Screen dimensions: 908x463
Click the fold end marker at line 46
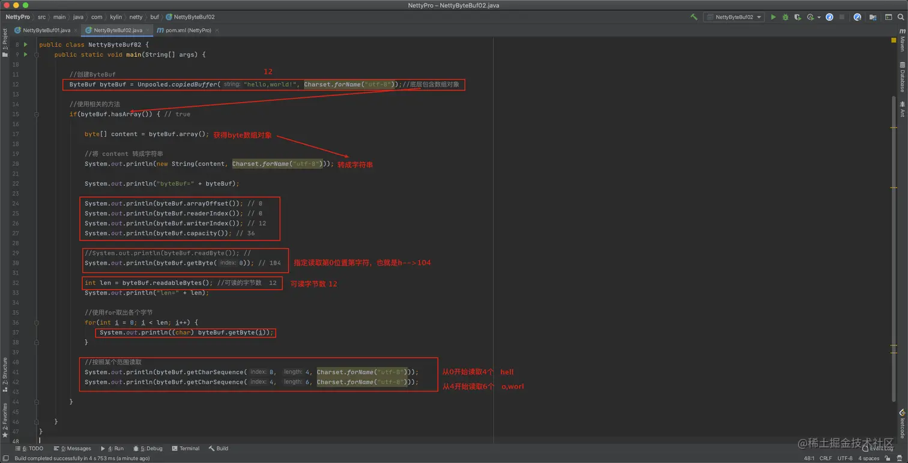click(37, 422)
